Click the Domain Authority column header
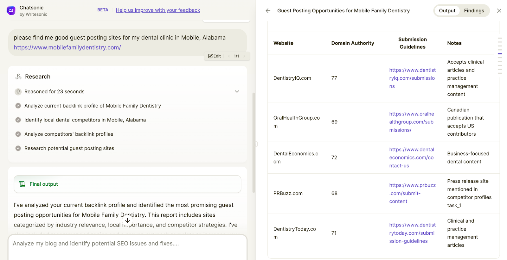Viewport: 507px width, 260px height. tap(353, 43)
